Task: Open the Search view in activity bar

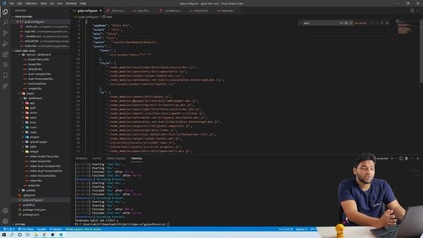Action: pyautogui.click(x=5, y=22)
